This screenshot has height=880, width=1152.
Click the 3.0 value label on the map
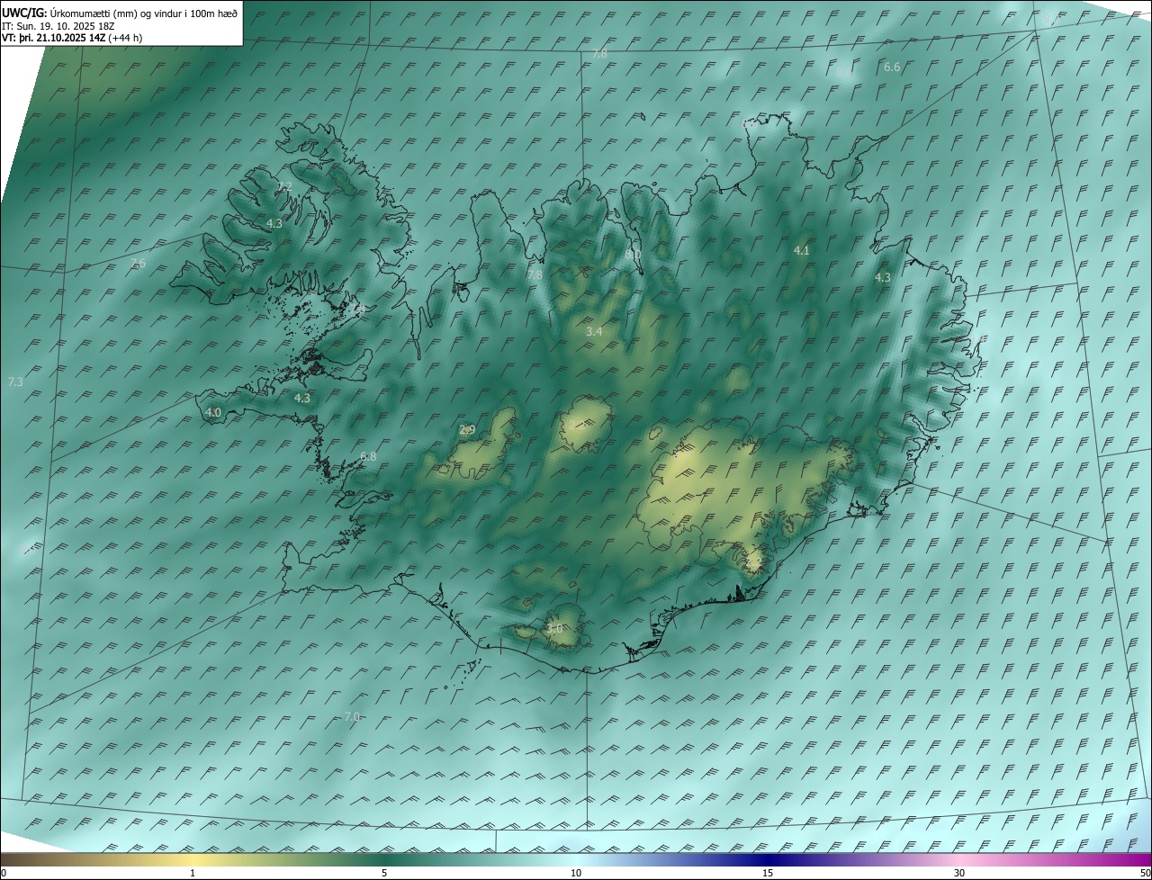pos(554,629)
